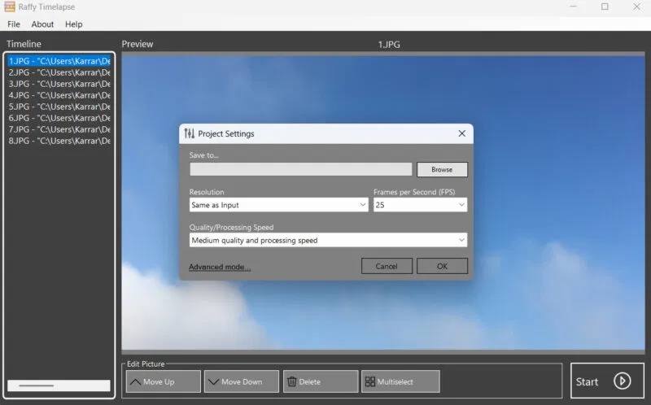Click the Timeline horizontal scrollbar

coord(59,385)
